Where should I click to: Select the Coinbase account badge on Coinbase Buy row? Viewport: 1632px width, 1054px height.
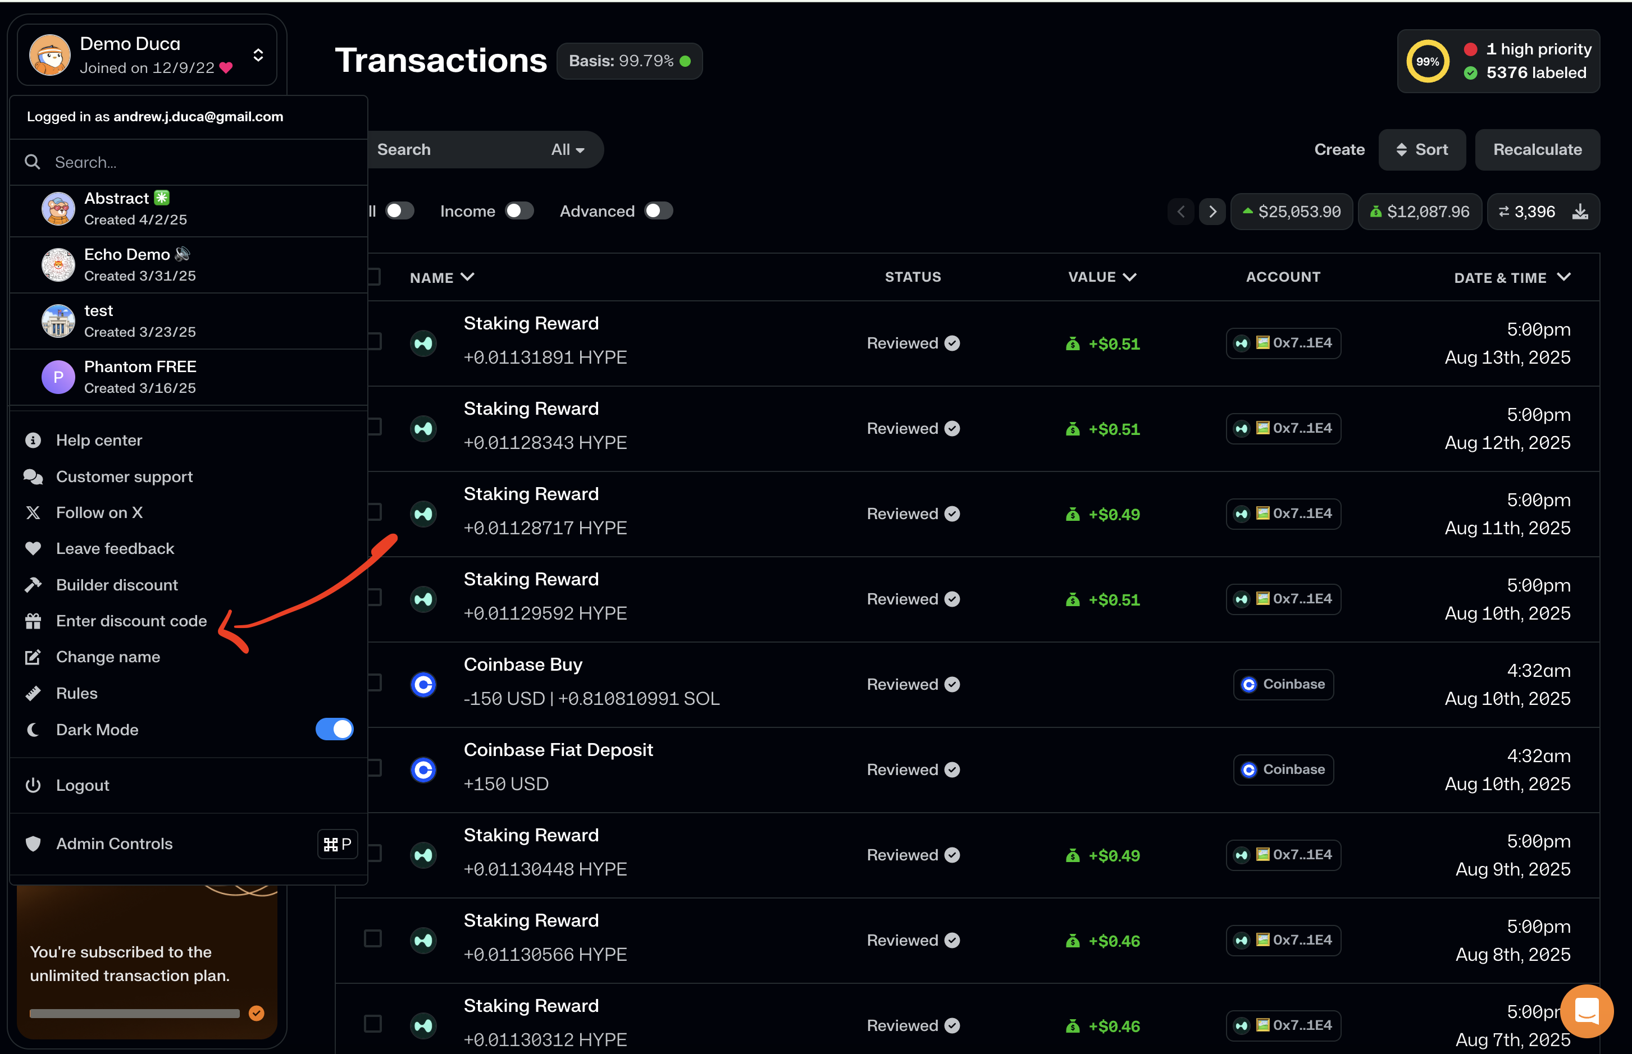pyautogui.click(x=1283, y=684)
